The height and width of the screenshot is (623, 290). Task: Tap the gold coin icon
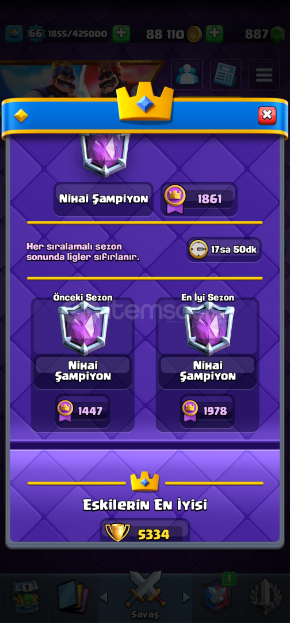pyautogui.click(x=194, y=35)
